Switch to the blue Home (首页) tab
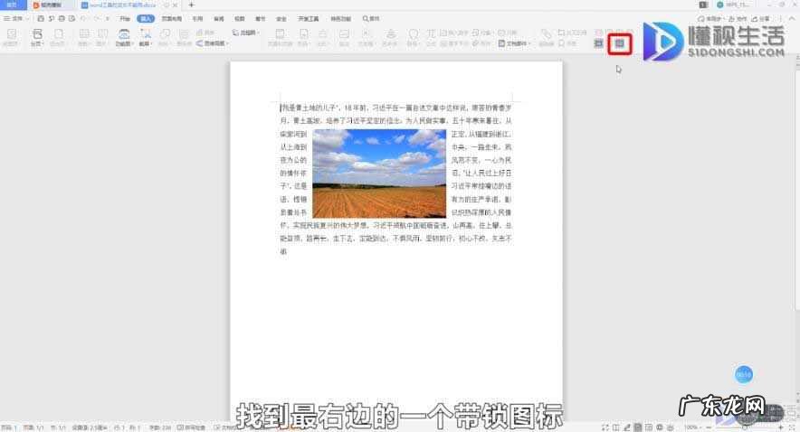 (14, 5)
